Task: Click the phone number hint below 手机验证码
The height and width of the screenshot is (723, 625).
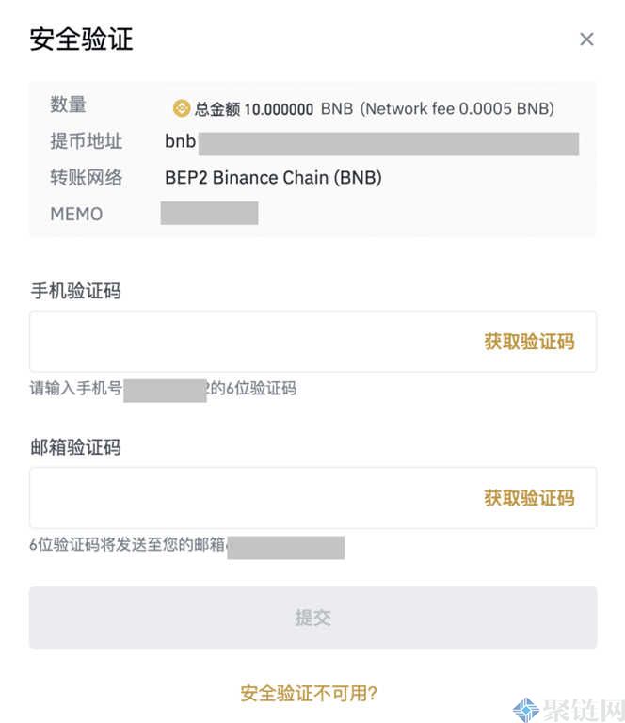Action: point(163,388)
